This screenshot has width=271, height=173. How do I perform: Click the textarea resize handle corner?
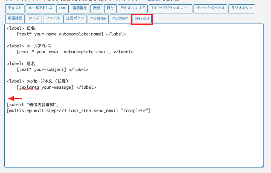(x=262, y=165)
